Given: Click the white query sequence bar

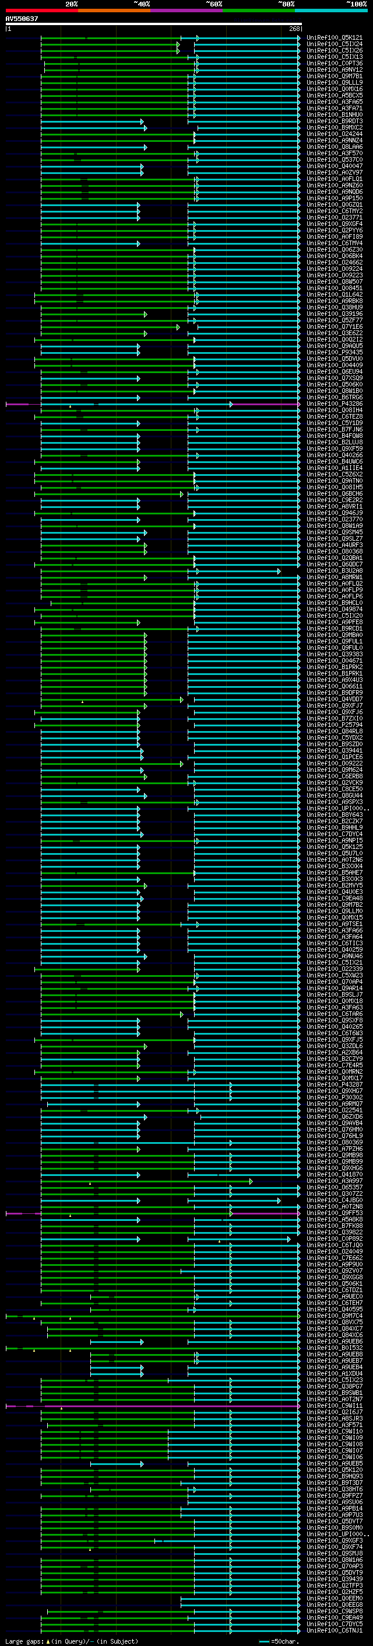Looking at the screenshot, I should click(x=154, y=23).
